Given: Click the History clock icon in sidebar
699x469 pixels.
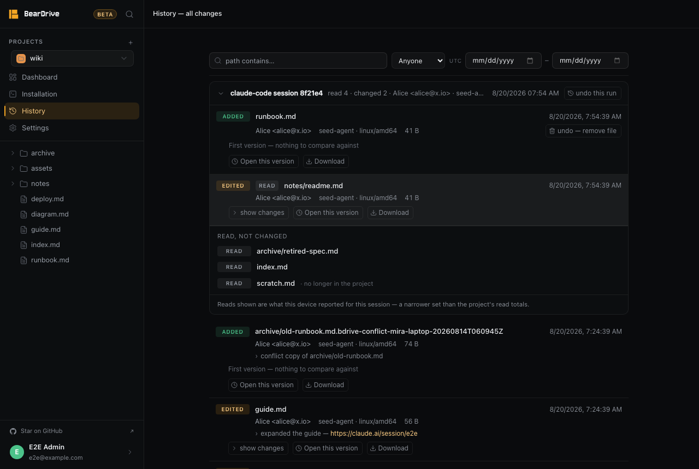Looking at the screenshot, I should [x=13, y=111].
